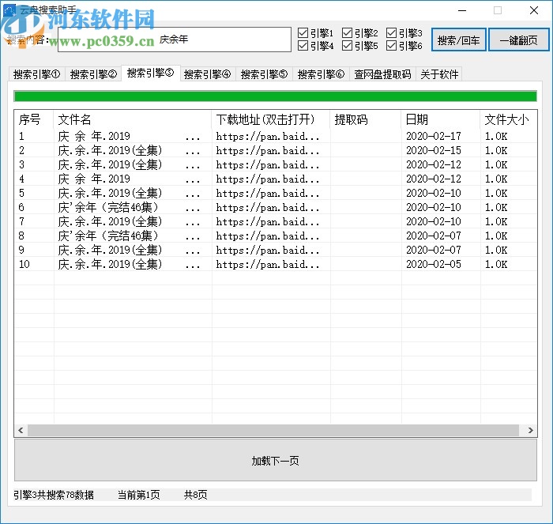Click the 一键翻页 button
The width and height of the screenshot is (553, 524).
click(x=518, y=40)
